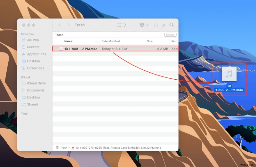Open Desktop under Favorites
Image resolution: width=256 pixels, height=167 pixels.
coord(33,61)
